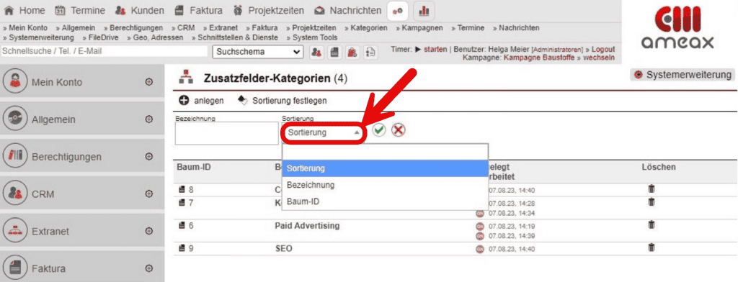738x282 pixels.
Task: Click the red shopping bag icon
Action: coord(353,53)
